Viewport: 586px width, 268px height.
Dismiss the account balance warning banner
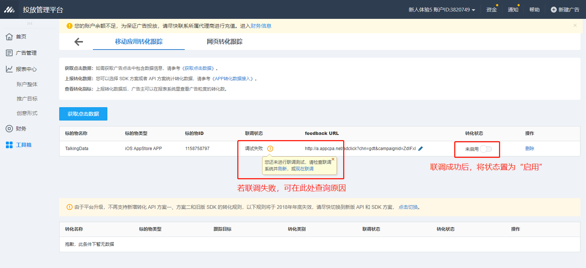tap(575, 26)
